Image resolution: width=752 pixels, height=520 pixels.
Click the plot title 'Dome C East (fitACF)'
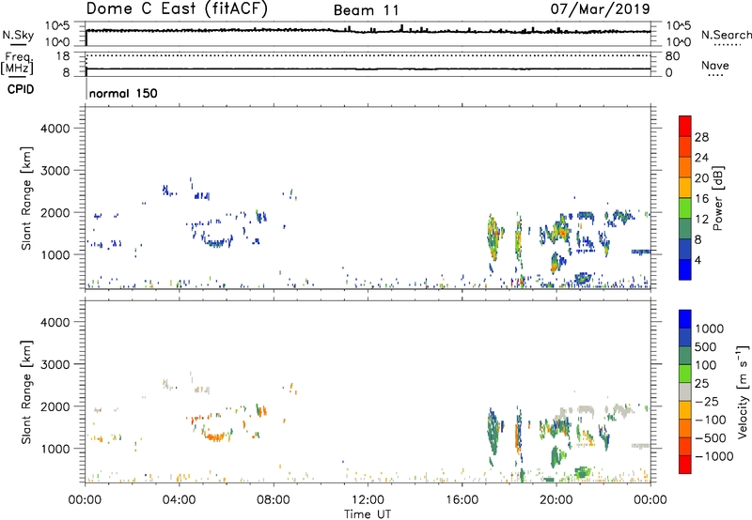pos(177,8)
